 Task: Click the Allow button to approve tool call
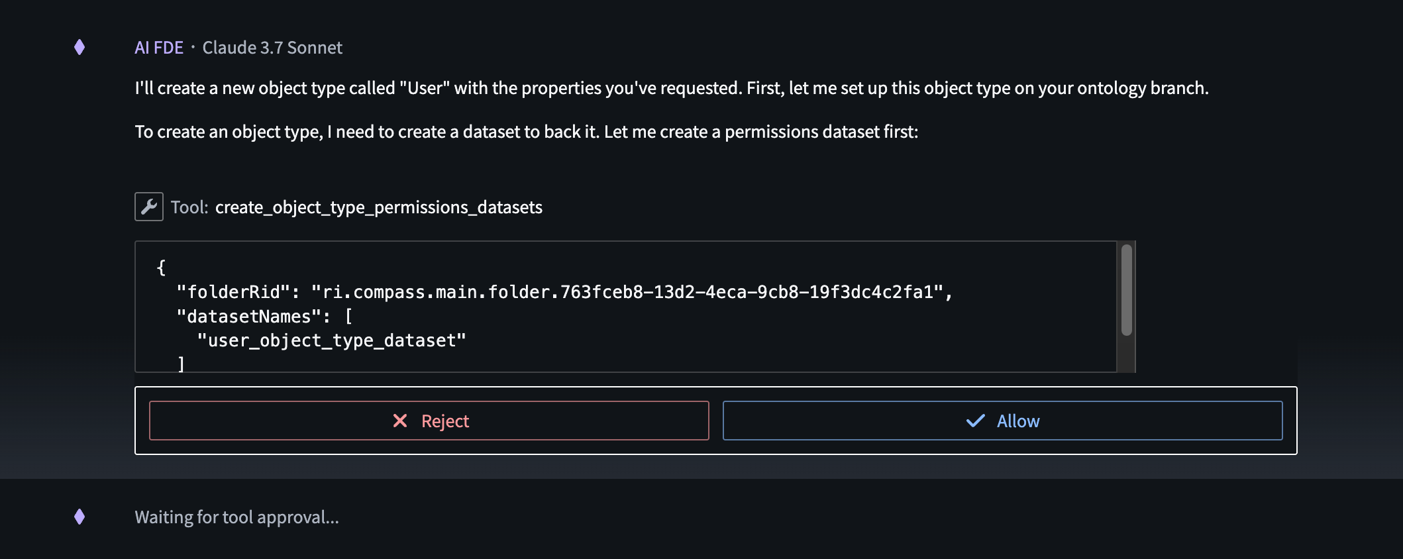[1004, 421]
